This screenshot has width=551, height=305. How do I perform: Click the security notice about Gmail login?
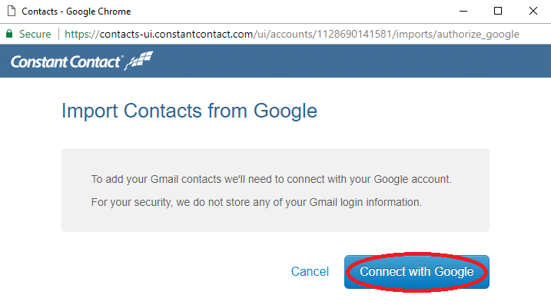(256, 202)
